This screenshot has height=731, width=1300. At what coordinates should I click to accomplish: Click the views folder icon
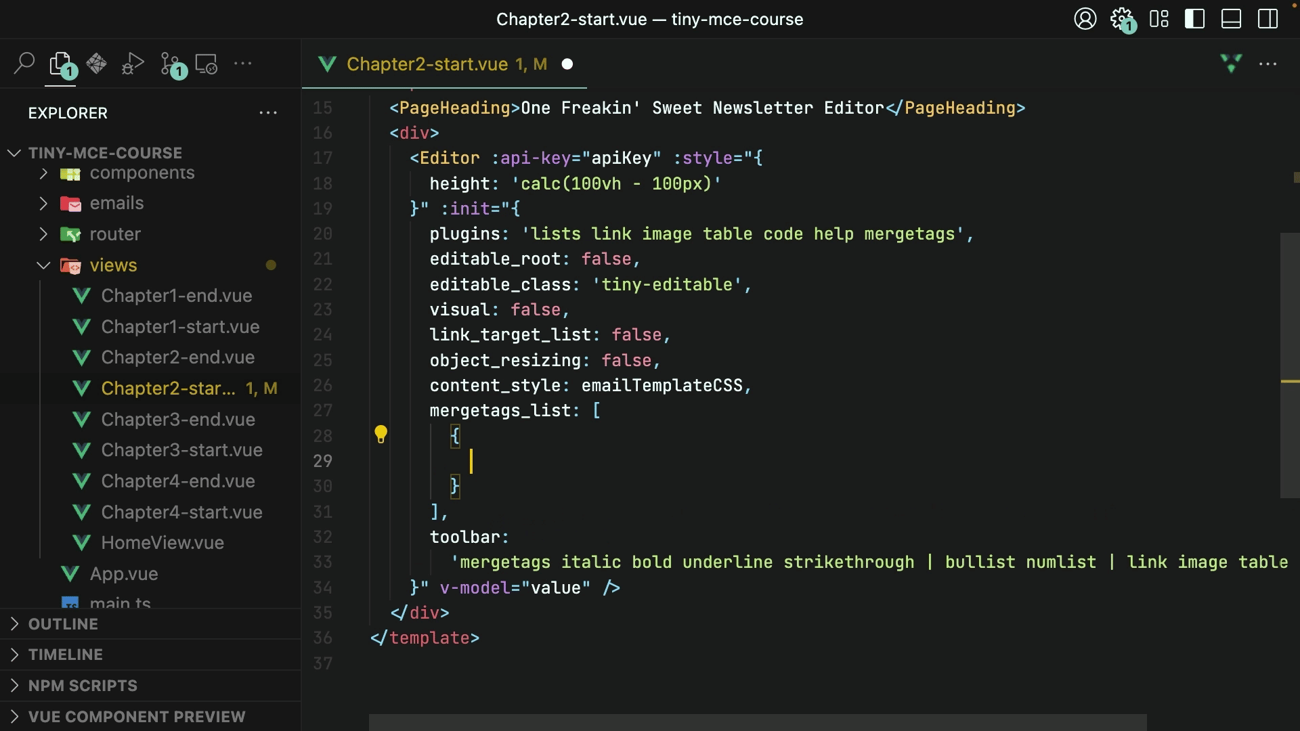[x=70, y=265]
